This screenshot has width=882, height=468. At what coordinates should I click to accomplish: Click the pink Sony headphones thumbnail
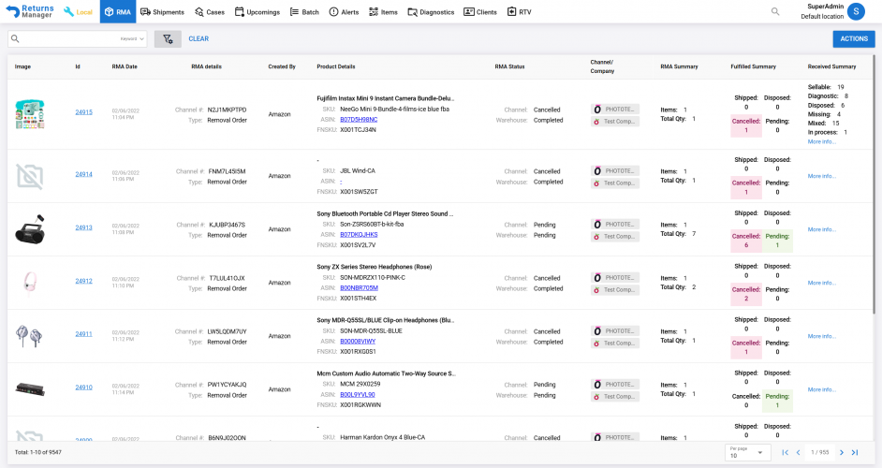[30, 281]
